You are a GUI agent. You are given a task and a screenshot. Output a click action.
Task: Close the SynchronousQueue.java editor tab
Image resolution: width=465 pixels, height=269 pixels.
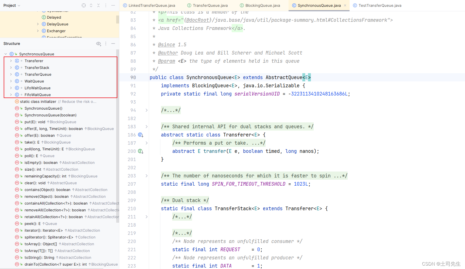[345, 5]
